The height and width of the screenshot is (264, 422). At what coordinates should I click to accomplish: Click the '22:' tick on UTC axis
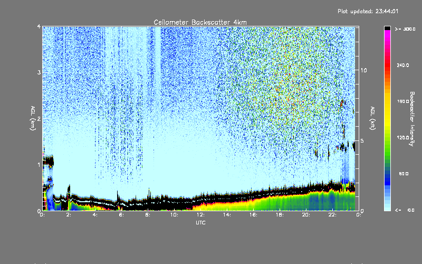[332, 215]
